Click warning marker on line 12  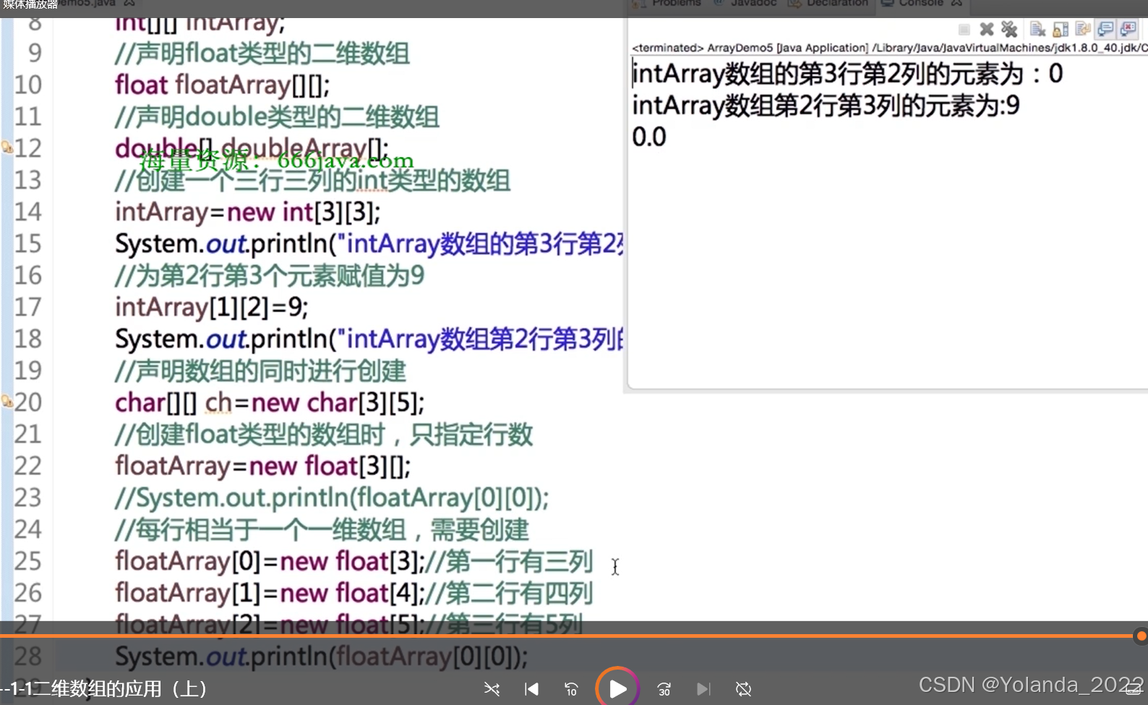coord(7,148)
